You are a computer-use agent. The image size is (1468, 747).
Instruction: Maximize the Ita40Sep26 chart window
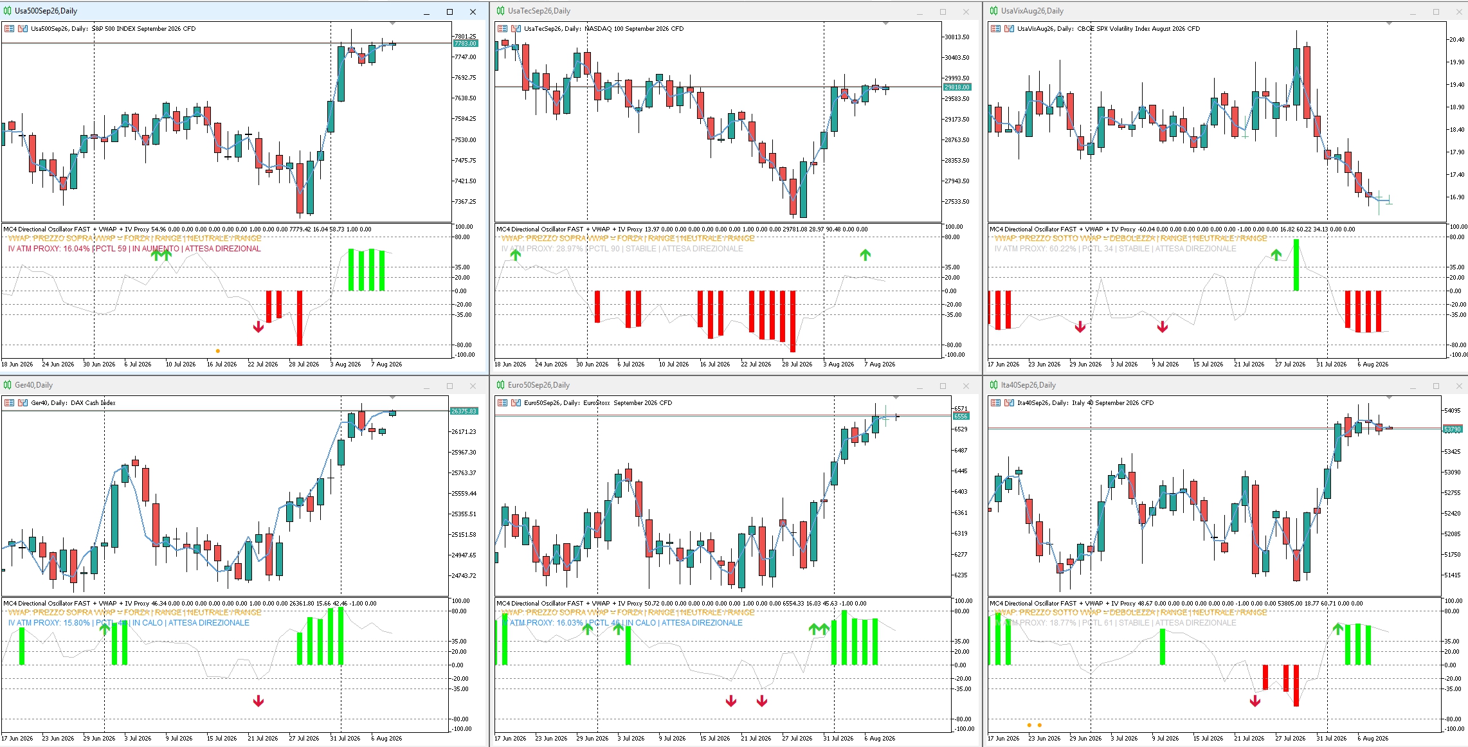pos(1436,386)
